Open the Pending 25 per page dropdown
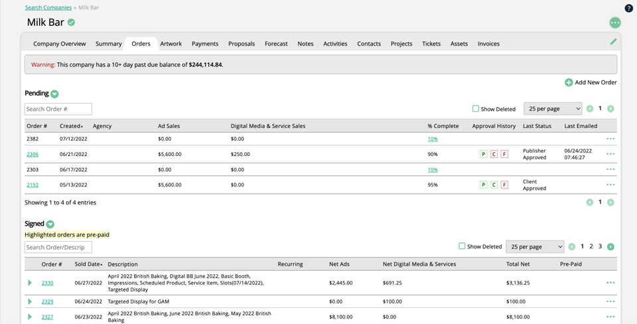The height and width of the screenshot is (324, 637). click(x=553, y=108)
